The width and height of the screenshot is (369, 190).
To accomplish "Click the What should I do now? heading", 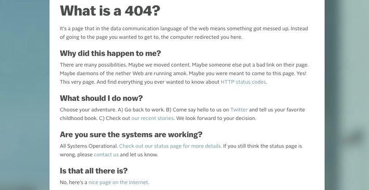I will [101, 98].
